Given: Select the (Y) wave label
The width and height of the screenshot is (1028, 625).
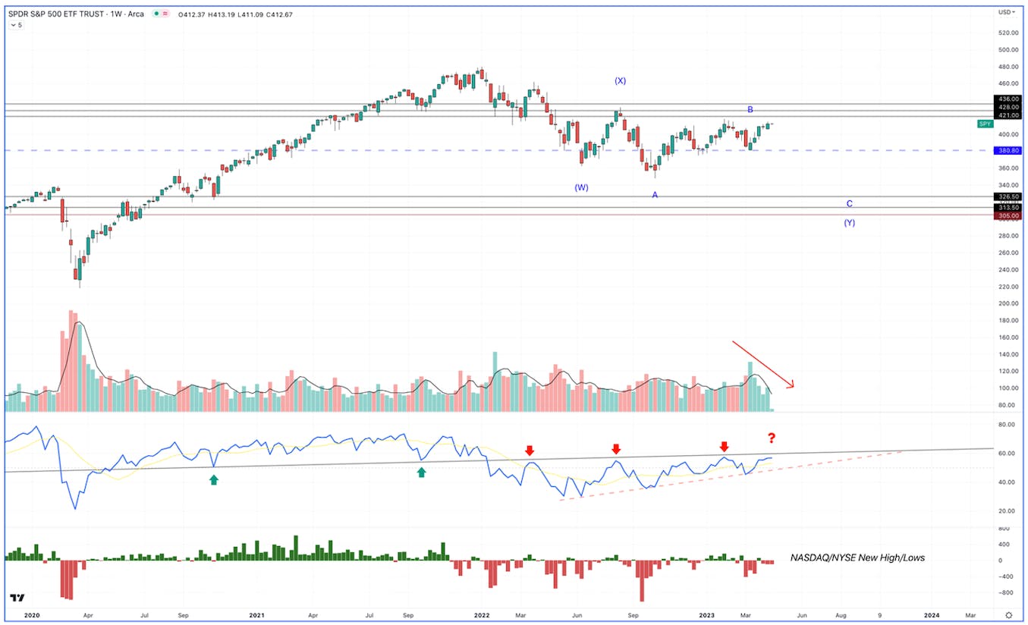Looking at the screenshot, I should (x=849, y=223).
